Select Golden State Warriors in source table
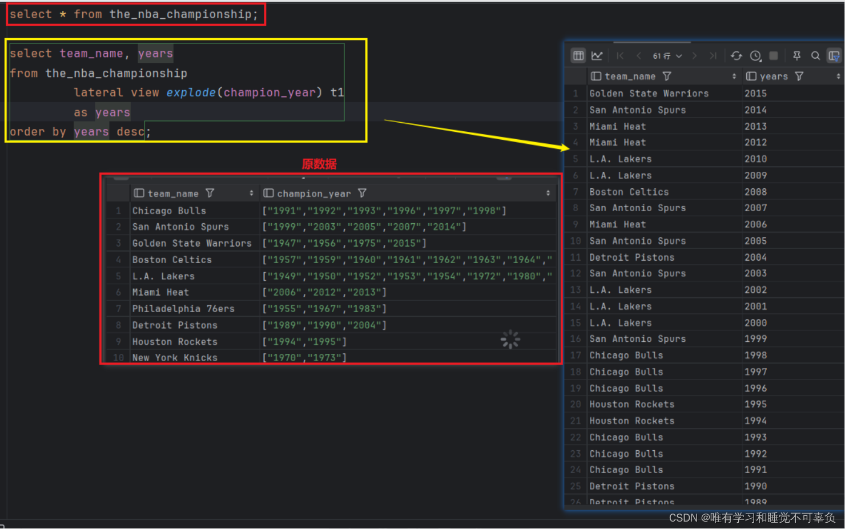 192,243
